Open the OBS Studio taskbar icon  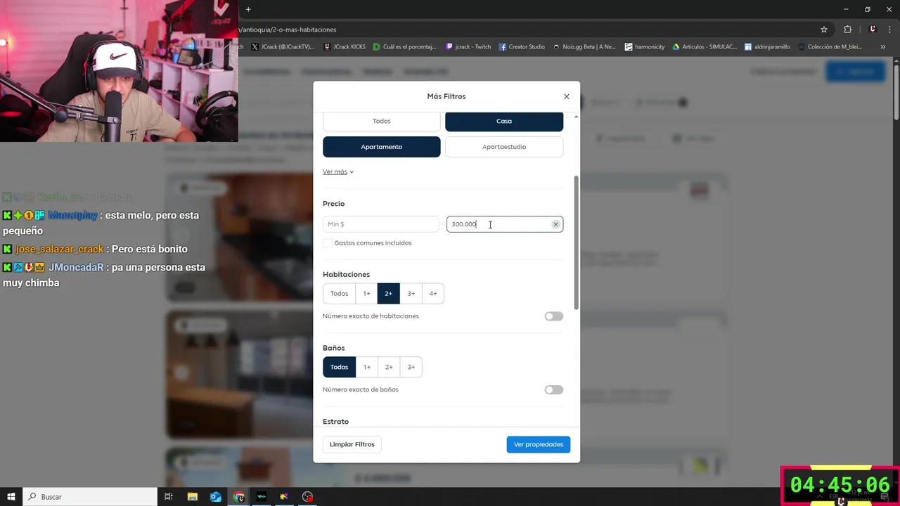(307, 497)
